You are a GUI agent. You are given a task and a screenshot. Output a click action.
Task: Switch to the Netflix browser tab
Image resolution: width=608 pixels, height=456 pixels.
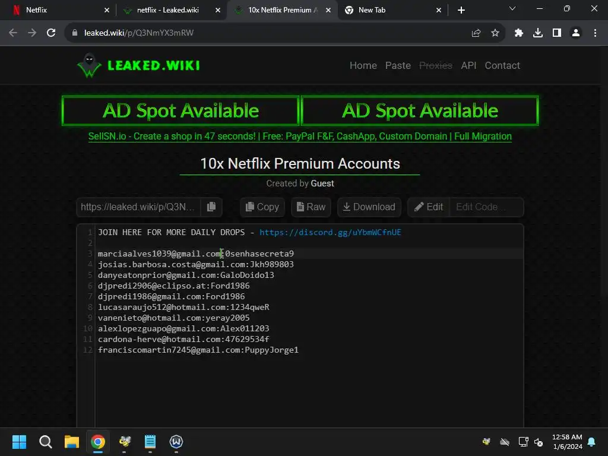[58, 10]
